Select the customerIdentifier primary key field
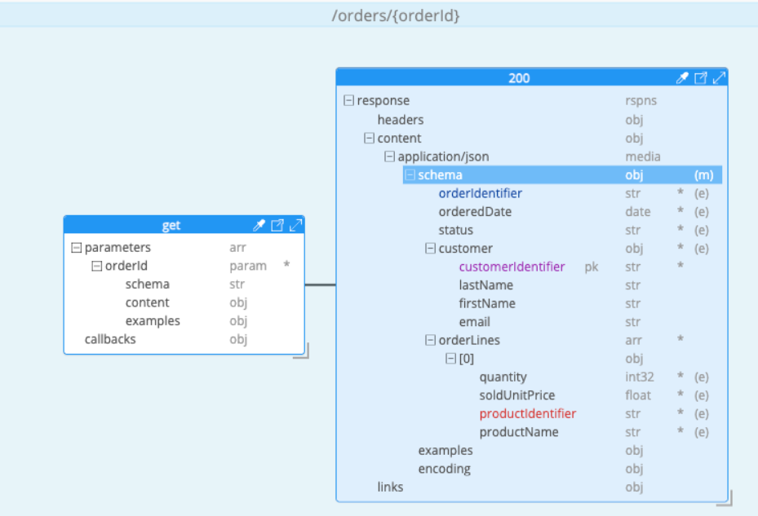758x516 pixels. [512, 267]
